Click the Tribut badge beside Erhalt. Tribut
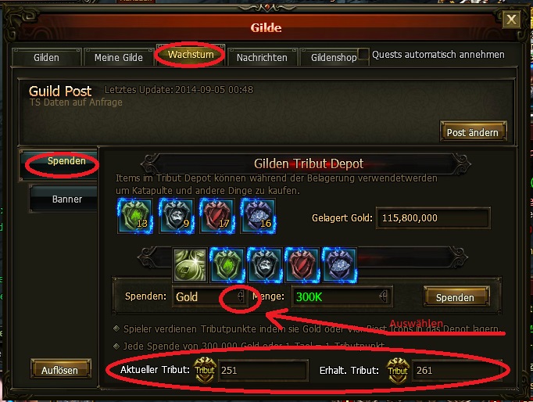The width and height of the screenshot is (533, 402). [398, 371]
